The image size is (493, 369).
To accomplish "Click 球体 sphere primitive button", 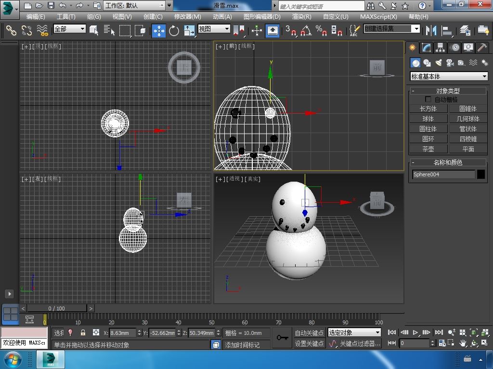I will tap(428, 119).
